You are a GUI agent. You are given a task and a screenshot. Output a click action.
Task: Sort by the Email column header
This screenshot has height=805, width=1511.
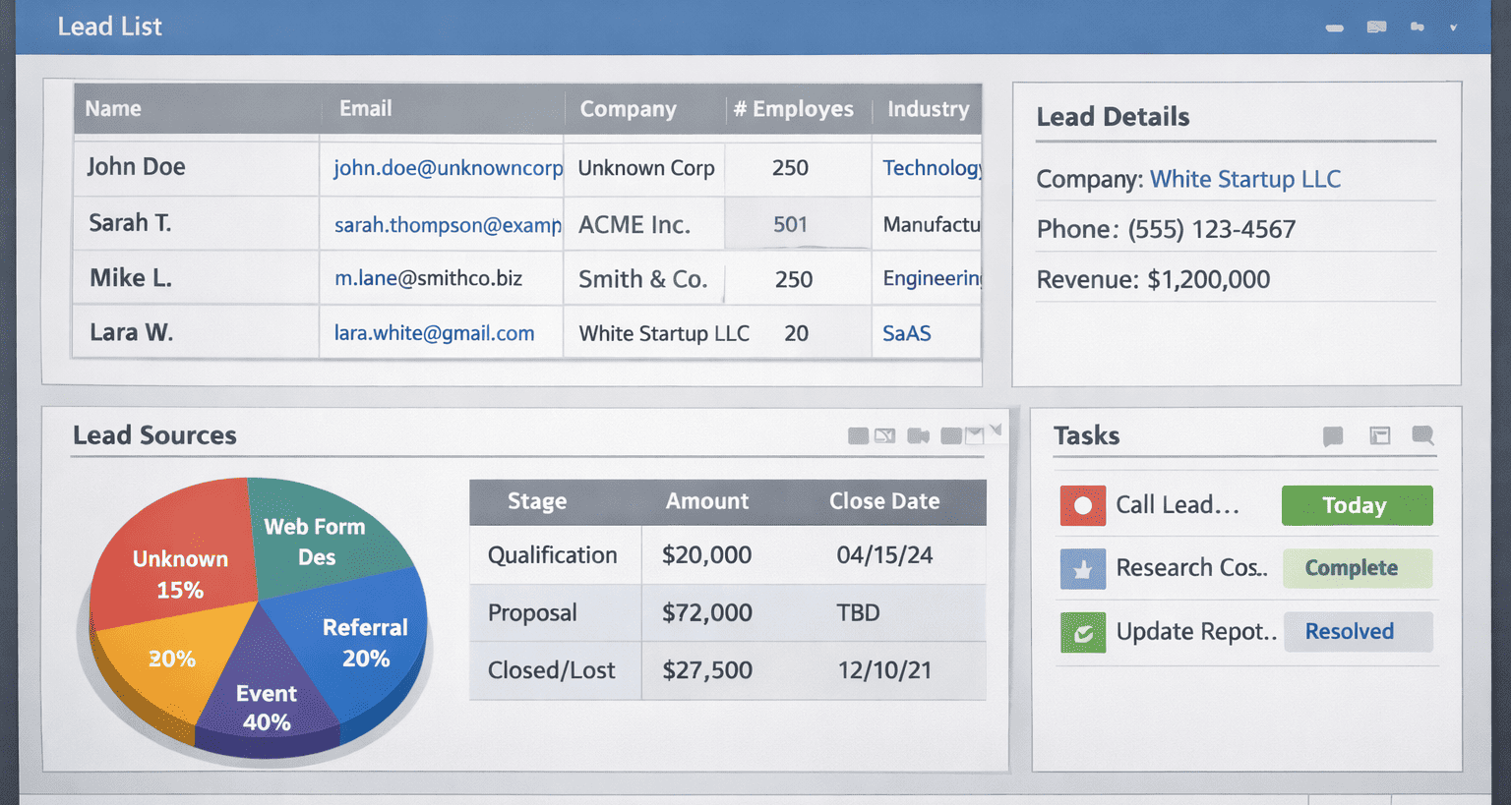click(365, 109)
